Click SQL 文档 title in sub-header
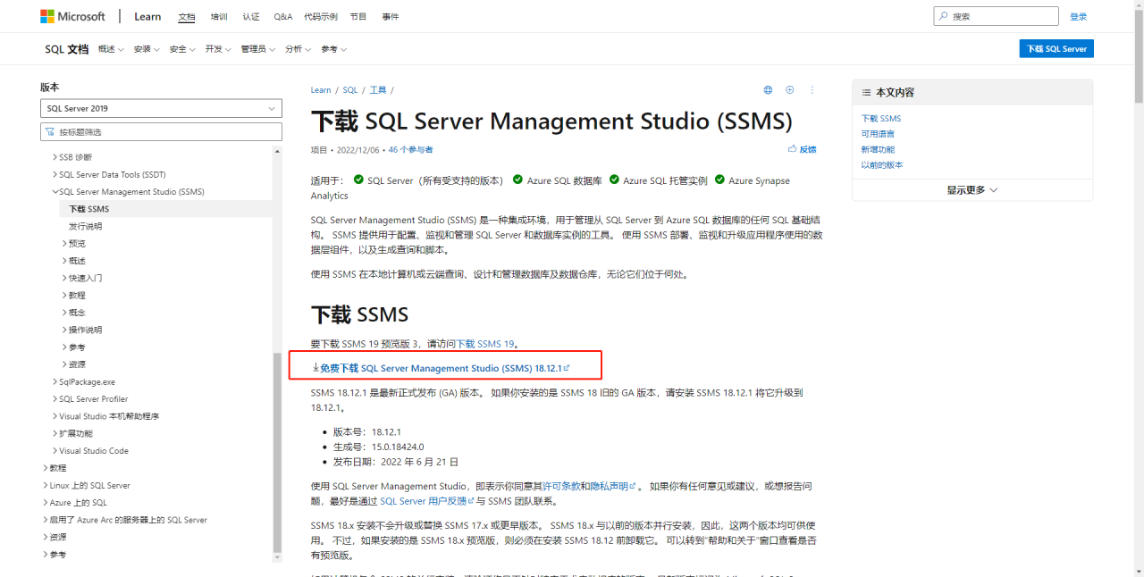 click(x=67, y=49)
